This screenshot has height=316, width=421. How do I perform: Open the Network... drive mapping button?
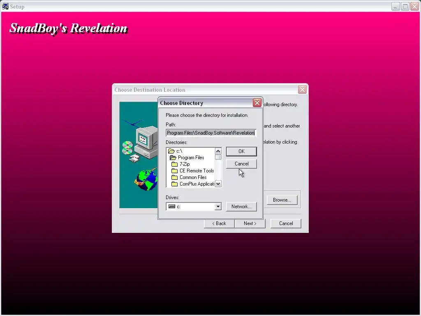click(x=241, y=207)
